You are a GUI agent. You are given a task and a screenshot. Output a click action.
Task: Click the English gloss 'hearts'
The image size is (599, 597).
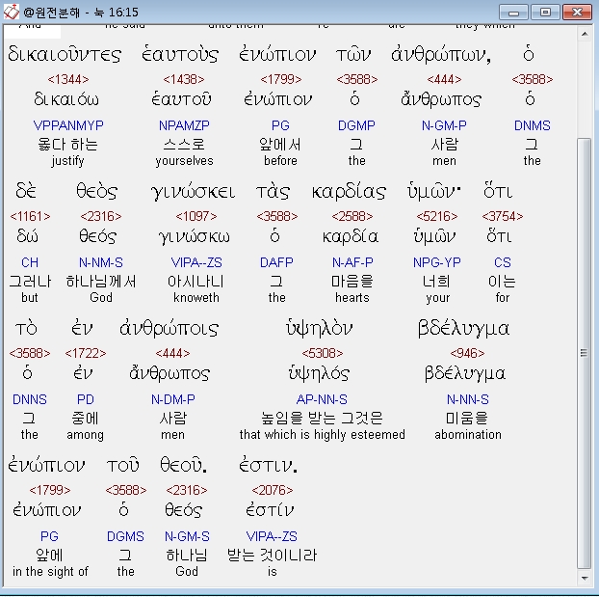[x=352, y=298]
